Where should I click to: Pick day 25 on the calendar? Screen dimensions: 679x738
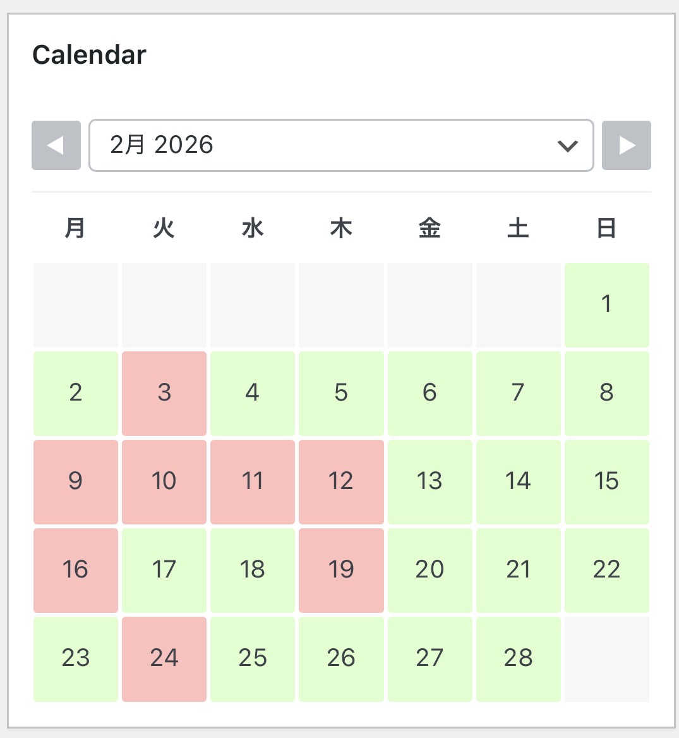[253, 658]
